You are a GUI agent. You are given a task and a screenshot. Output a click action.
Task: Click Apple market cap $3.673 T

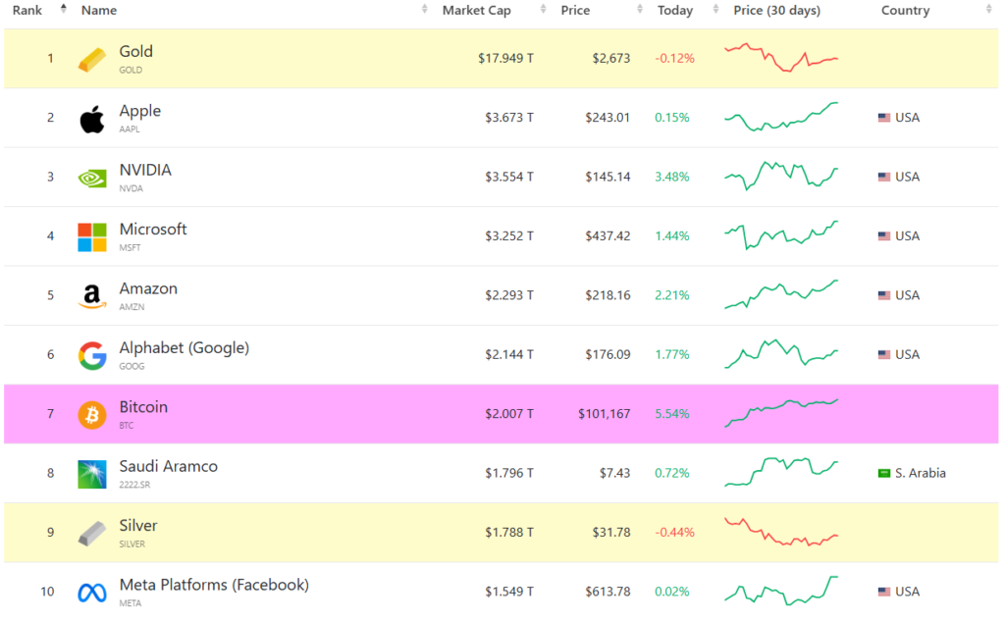coord(509,118)
